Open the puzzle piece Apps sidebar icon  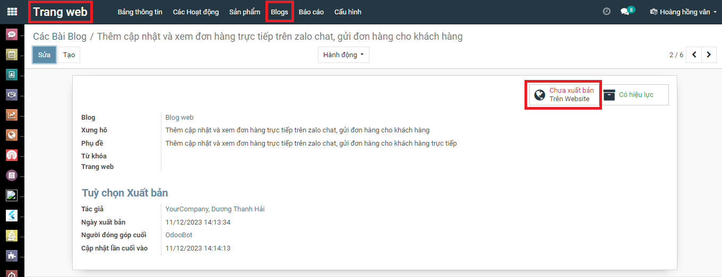coord(12,256)
